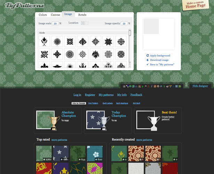
Task: Select the dense round mandala ornament
Action: [x=70, y=54]
